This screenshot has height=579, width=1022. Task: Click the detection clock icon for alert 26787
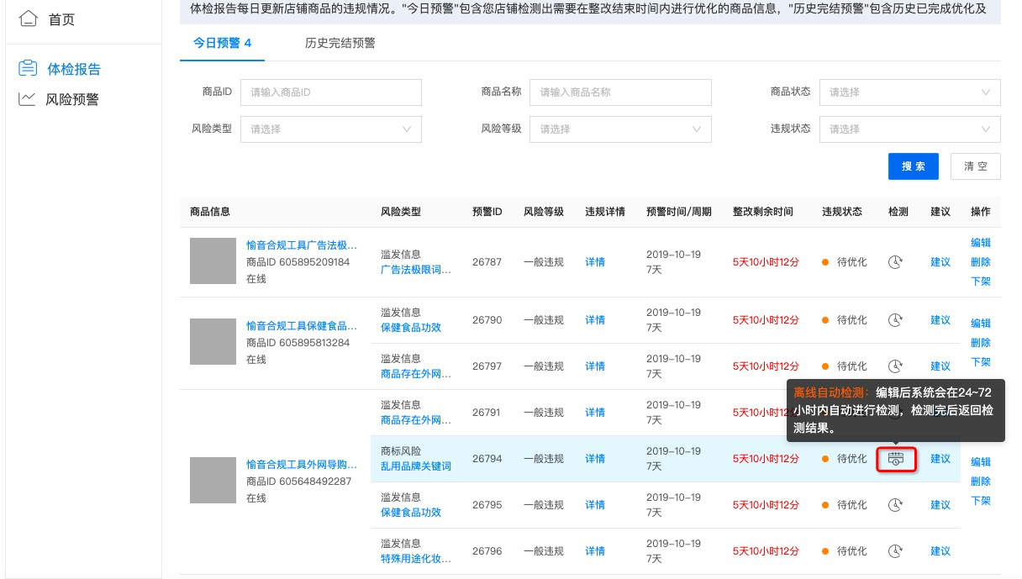pos(896,262)
